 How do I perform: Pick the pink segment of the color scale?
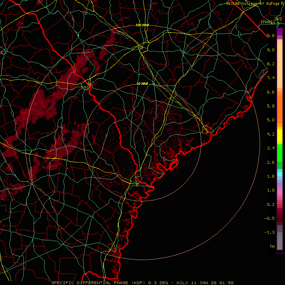(x=280, y=192)
